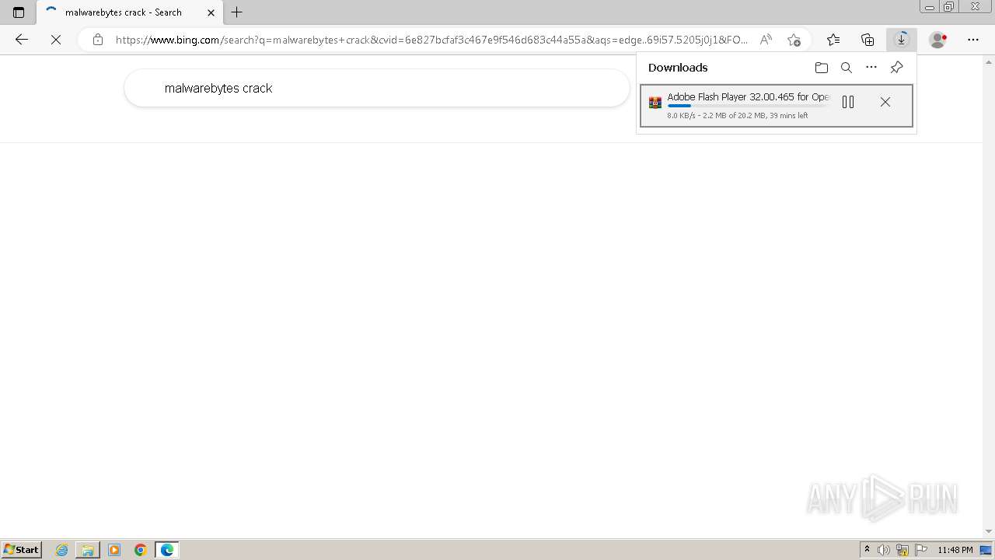Open a new tab with plus button
Screen dimensions: 995x560
coord(237,12)
